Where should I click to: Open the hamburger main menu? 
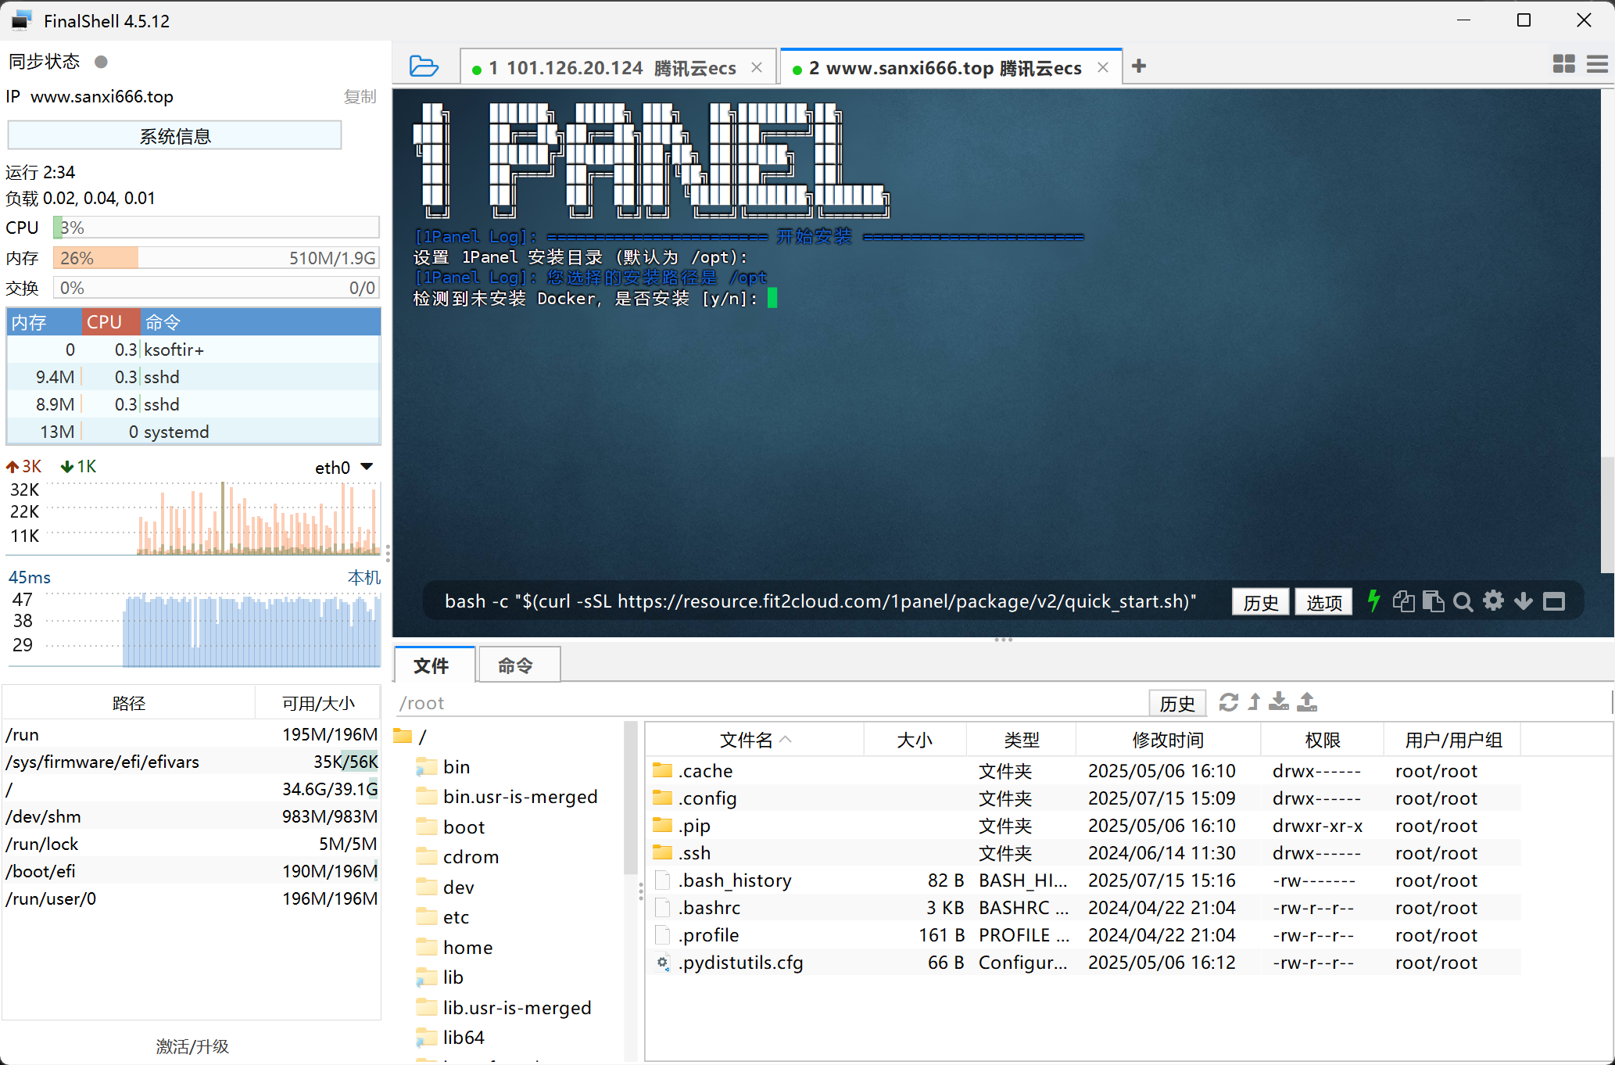(1597, 64)
